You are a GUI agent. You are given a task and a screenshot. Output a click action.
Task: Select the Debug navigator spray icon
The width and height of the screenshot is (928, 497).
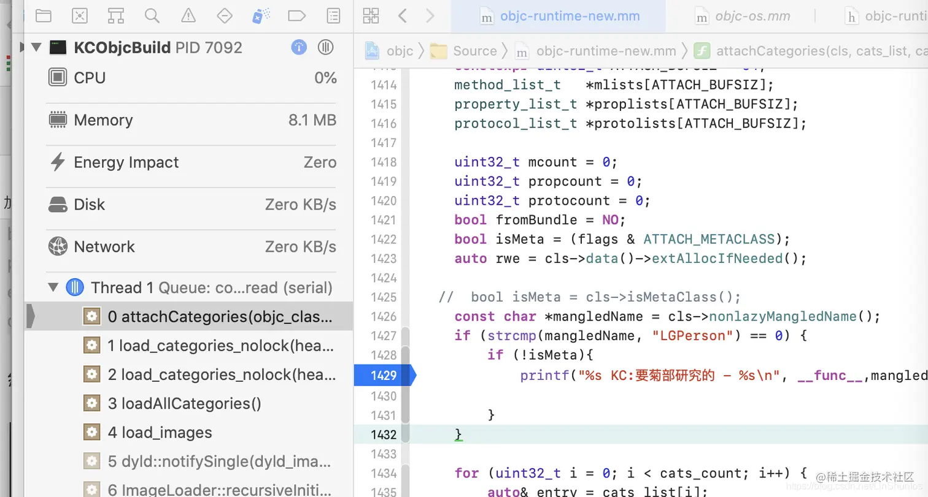click(x=261, y=15)
